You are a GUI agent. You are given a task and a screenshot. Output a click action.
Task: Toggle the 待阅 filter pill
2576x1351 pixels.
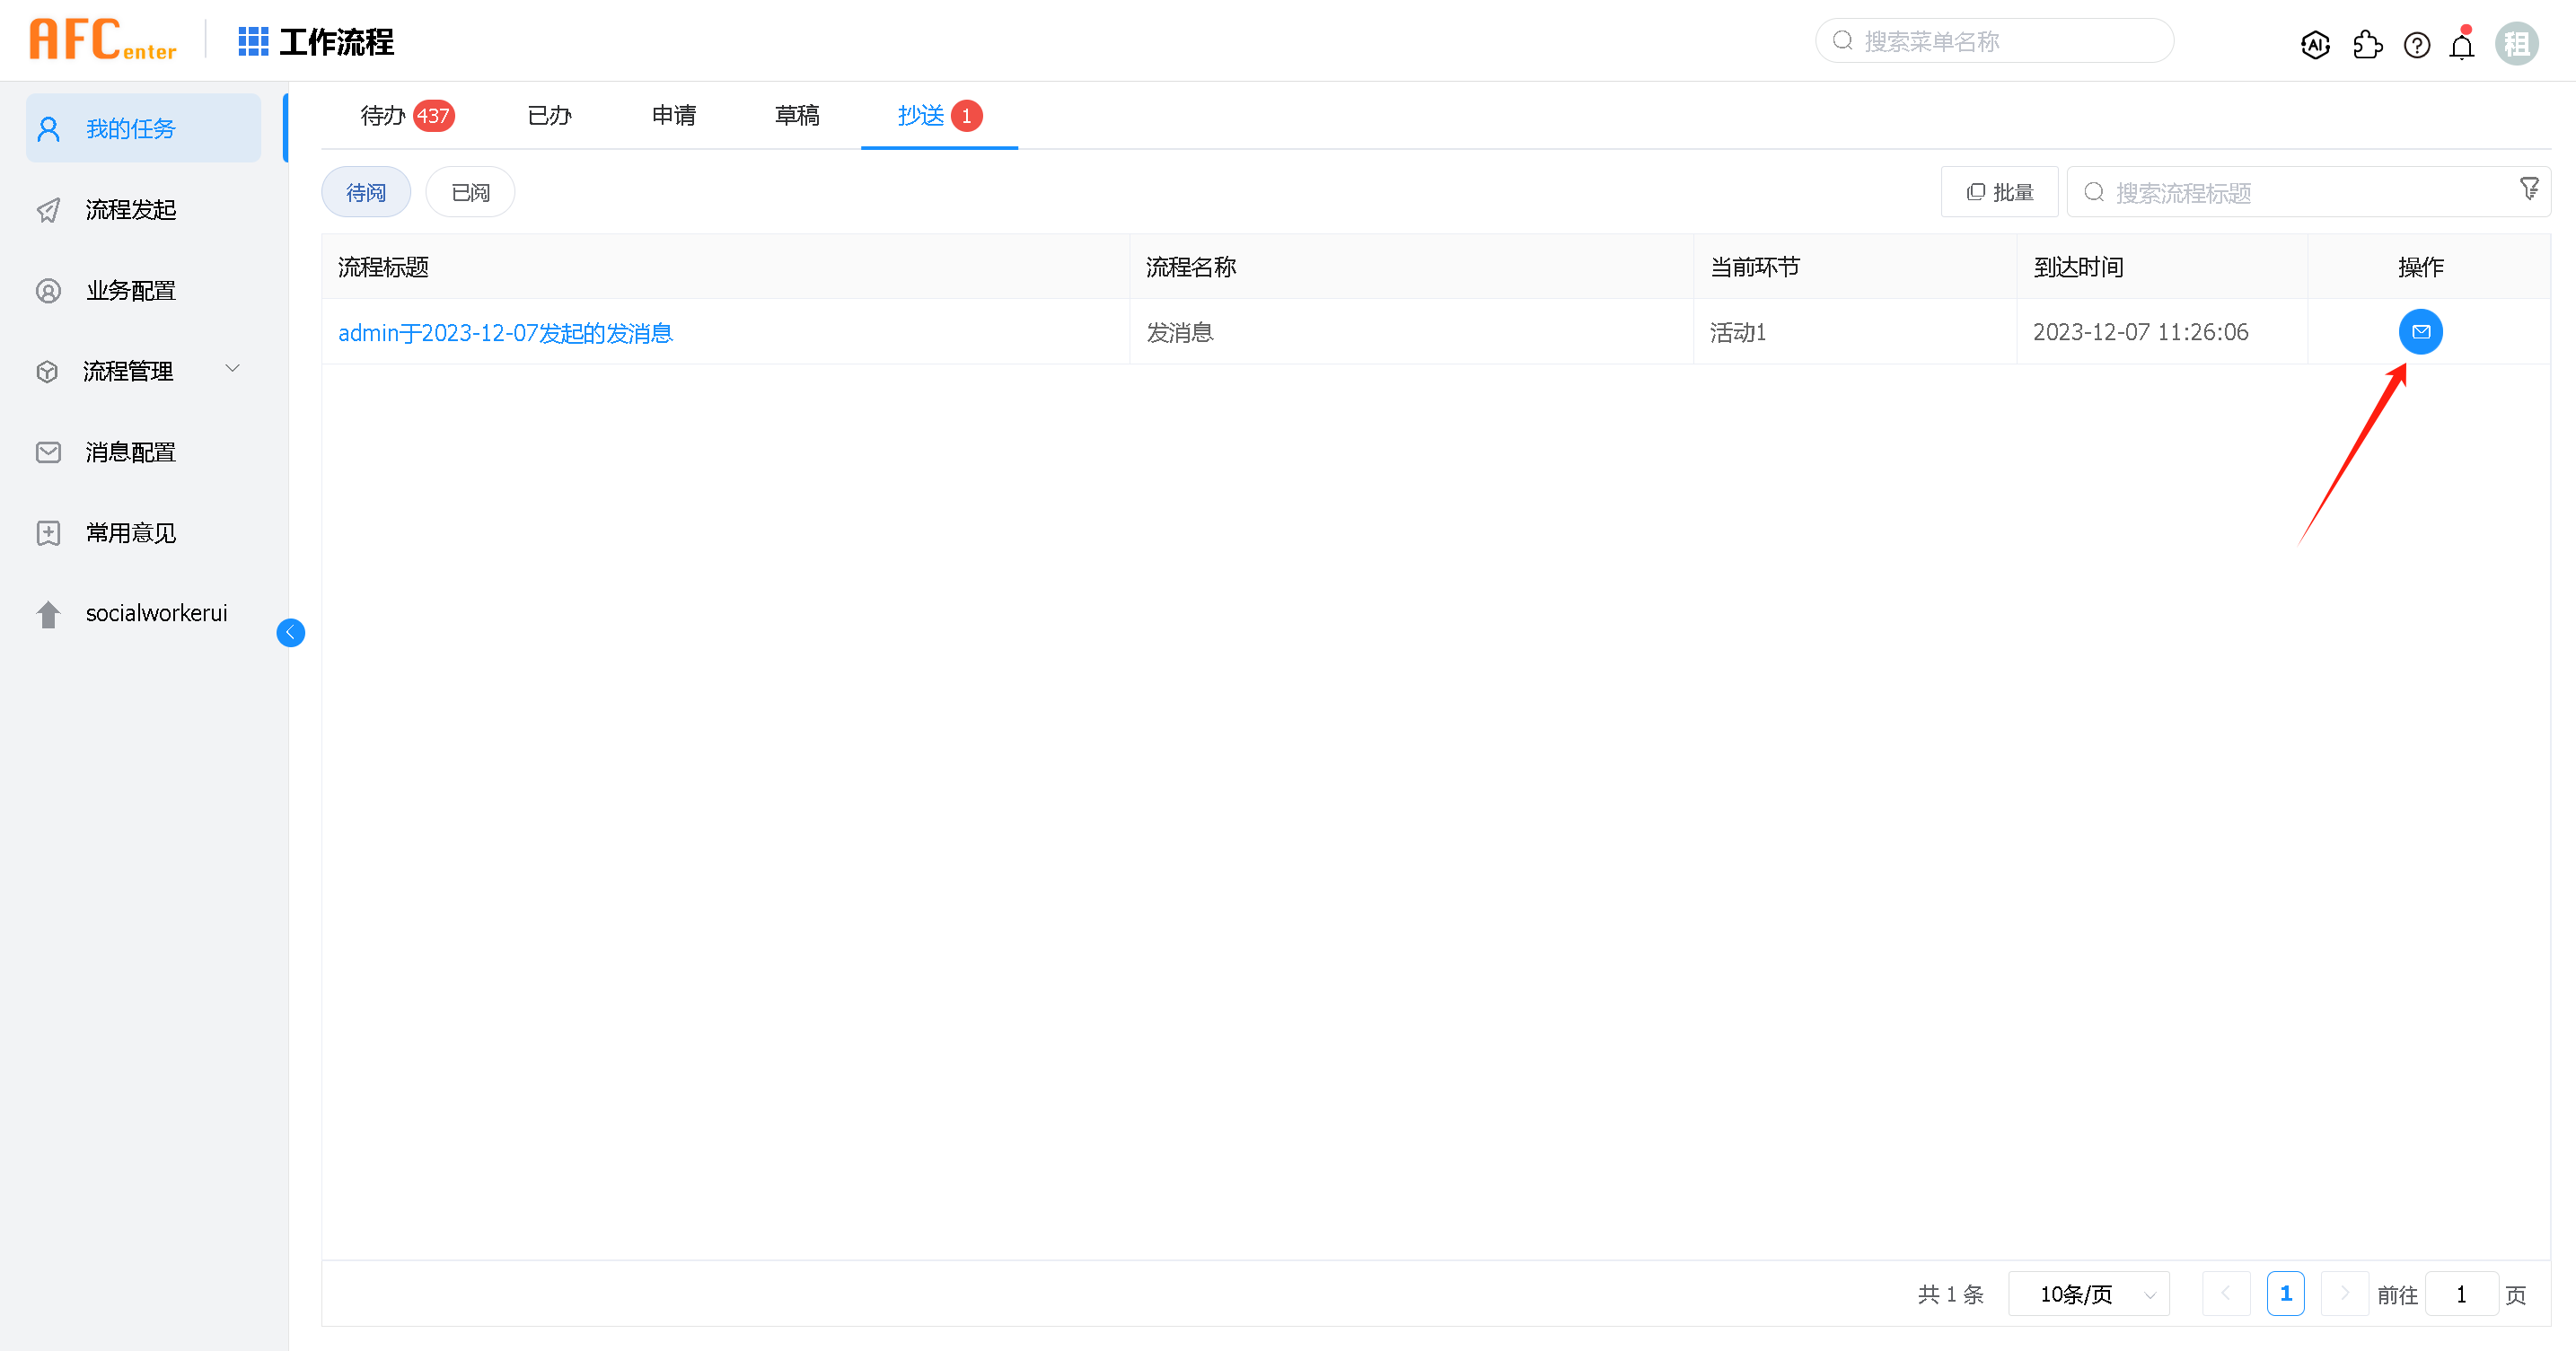click(x=366, y=191)
